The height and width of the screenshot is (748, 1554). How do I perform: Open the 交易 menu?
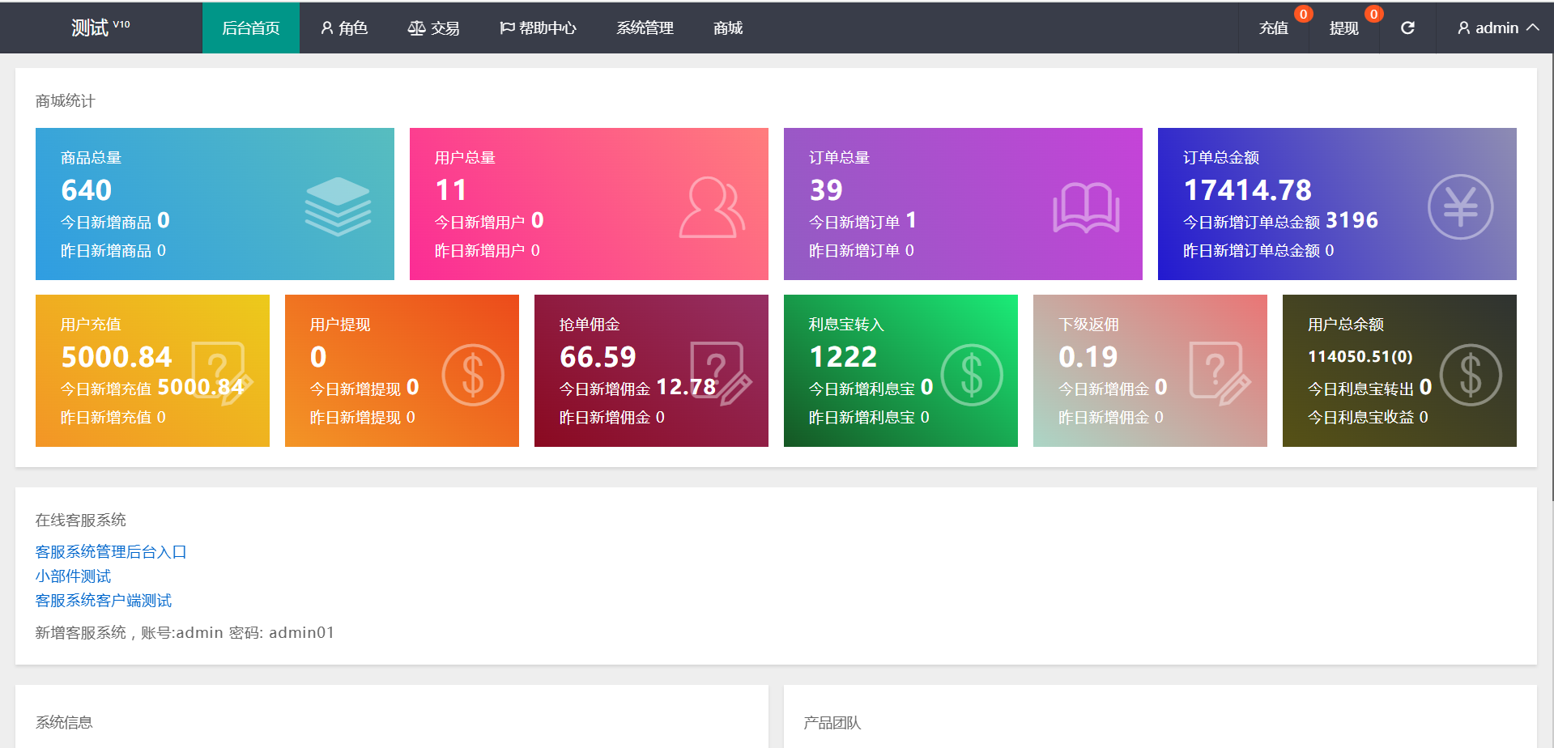pyautogui.click(x=434, y=28)
